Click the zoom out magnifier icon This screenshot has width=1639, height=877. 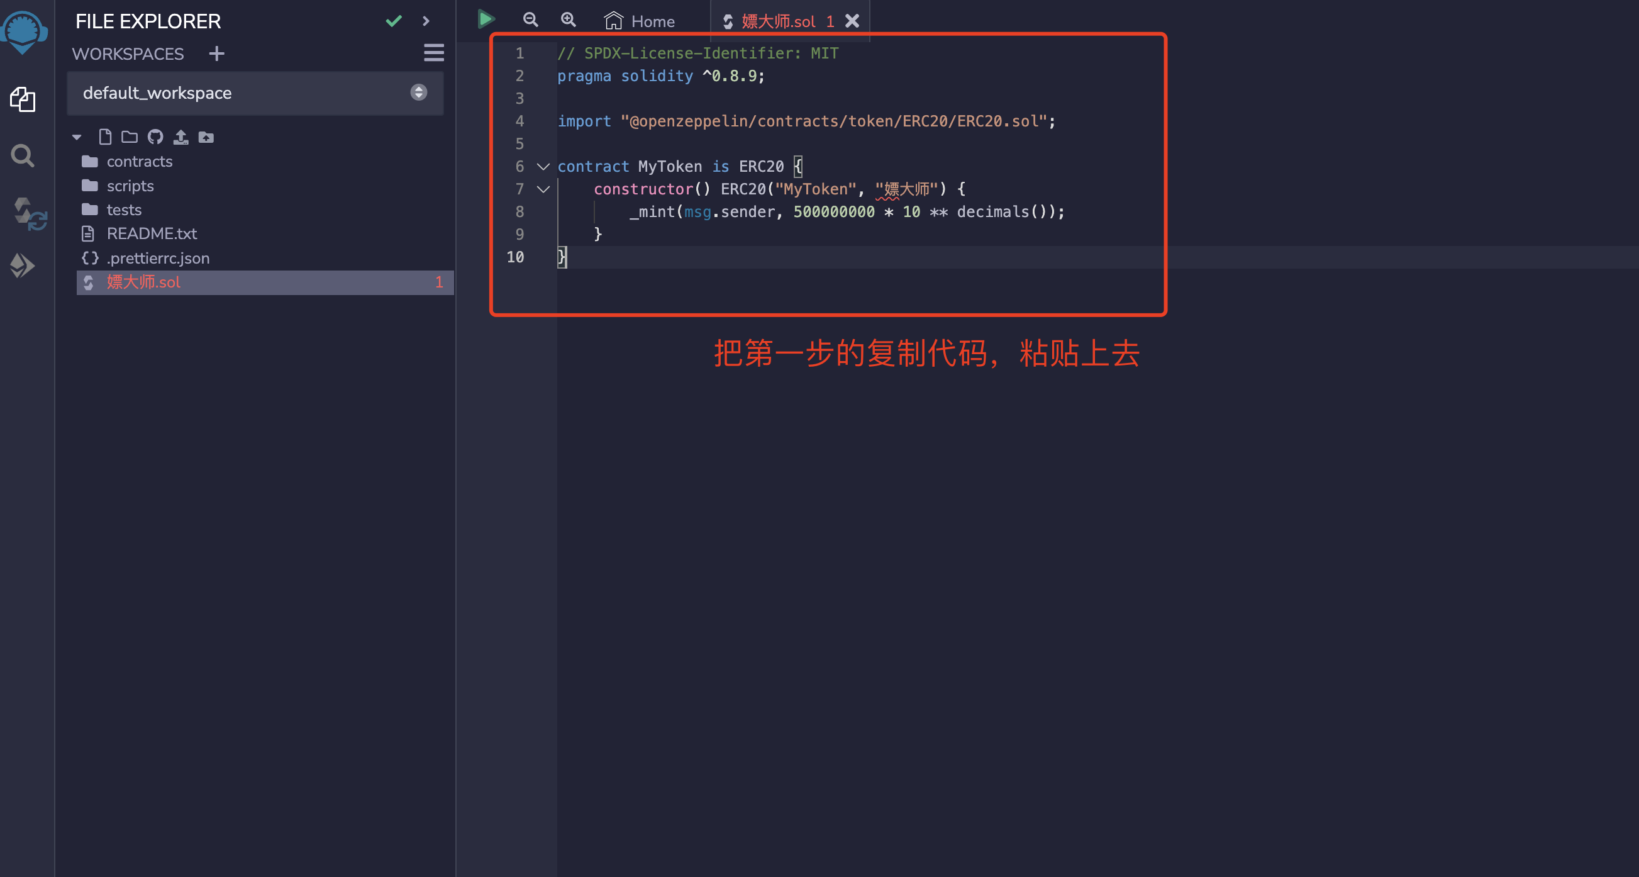pos(530,20)
